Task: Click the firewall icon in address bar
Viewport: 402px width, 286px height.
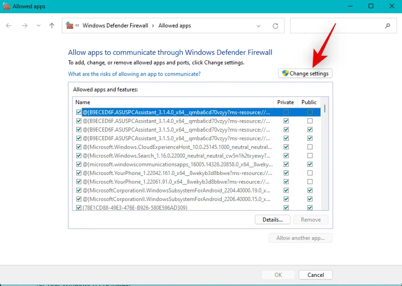Action: [x=70, y=26]
